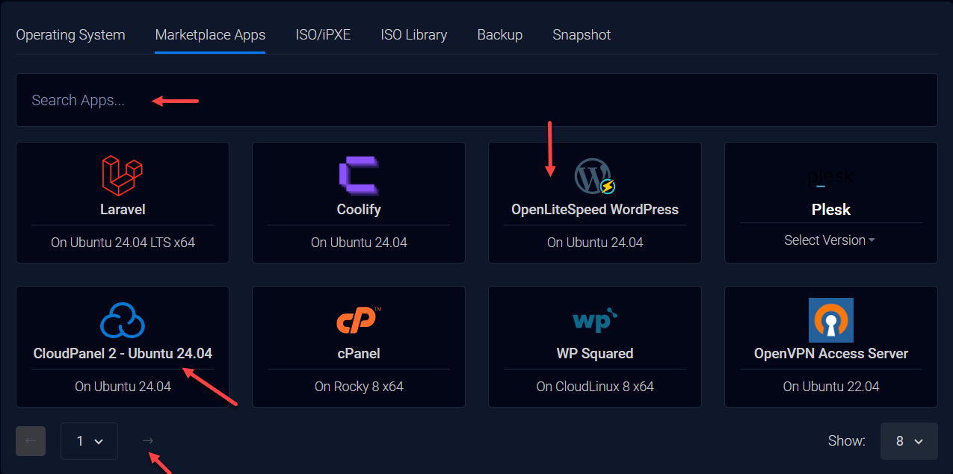Focus the Search Apps input field
The width and height of the screenshot is (953, 474).
click(476, 100)
